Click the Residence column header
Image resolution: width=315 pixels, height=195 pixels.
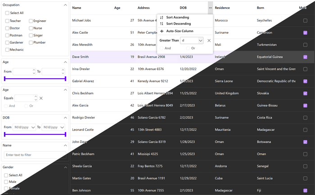222,8
